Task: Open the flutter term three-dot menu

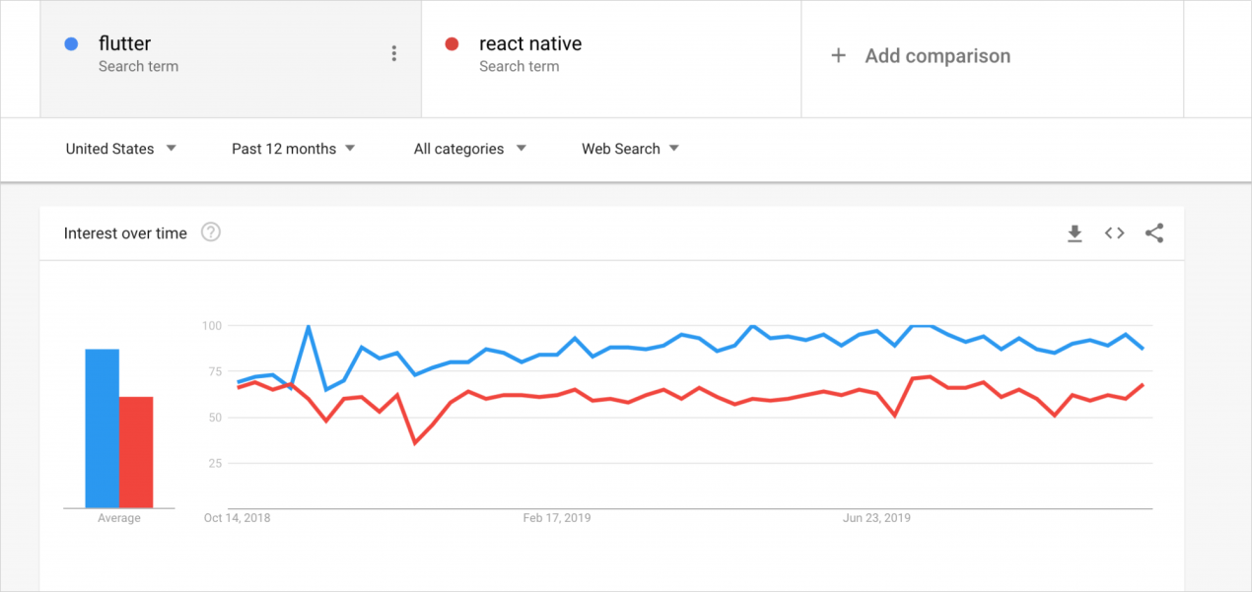Action: pyautogui.click(x=393, y=53)
